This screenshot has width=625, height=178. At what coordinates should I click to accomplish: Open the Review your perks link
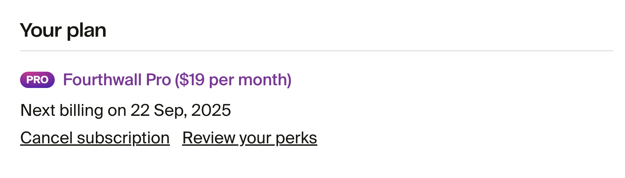pos(250,138)
